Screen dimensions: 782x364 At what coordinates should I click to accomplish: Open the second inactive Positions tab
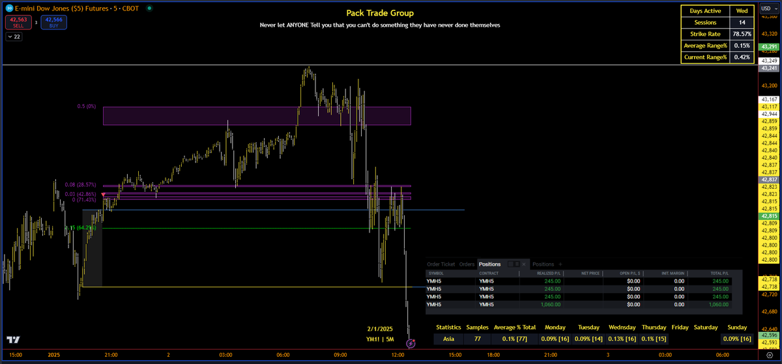click(x=543, y=264)
